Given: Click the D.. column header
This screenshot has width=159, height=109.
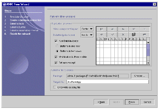Looking at the screenshot, I should (101, 39).
